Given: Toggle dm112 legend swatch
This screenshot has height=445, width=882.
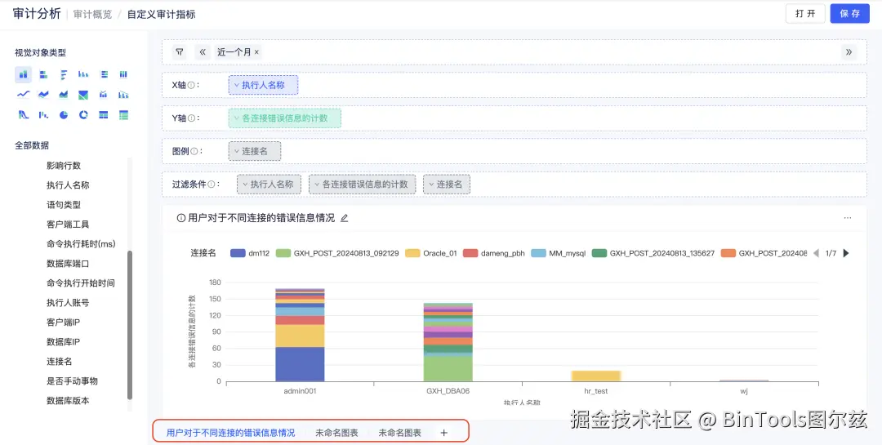Looking at the screenshot, I should (238, 253).
